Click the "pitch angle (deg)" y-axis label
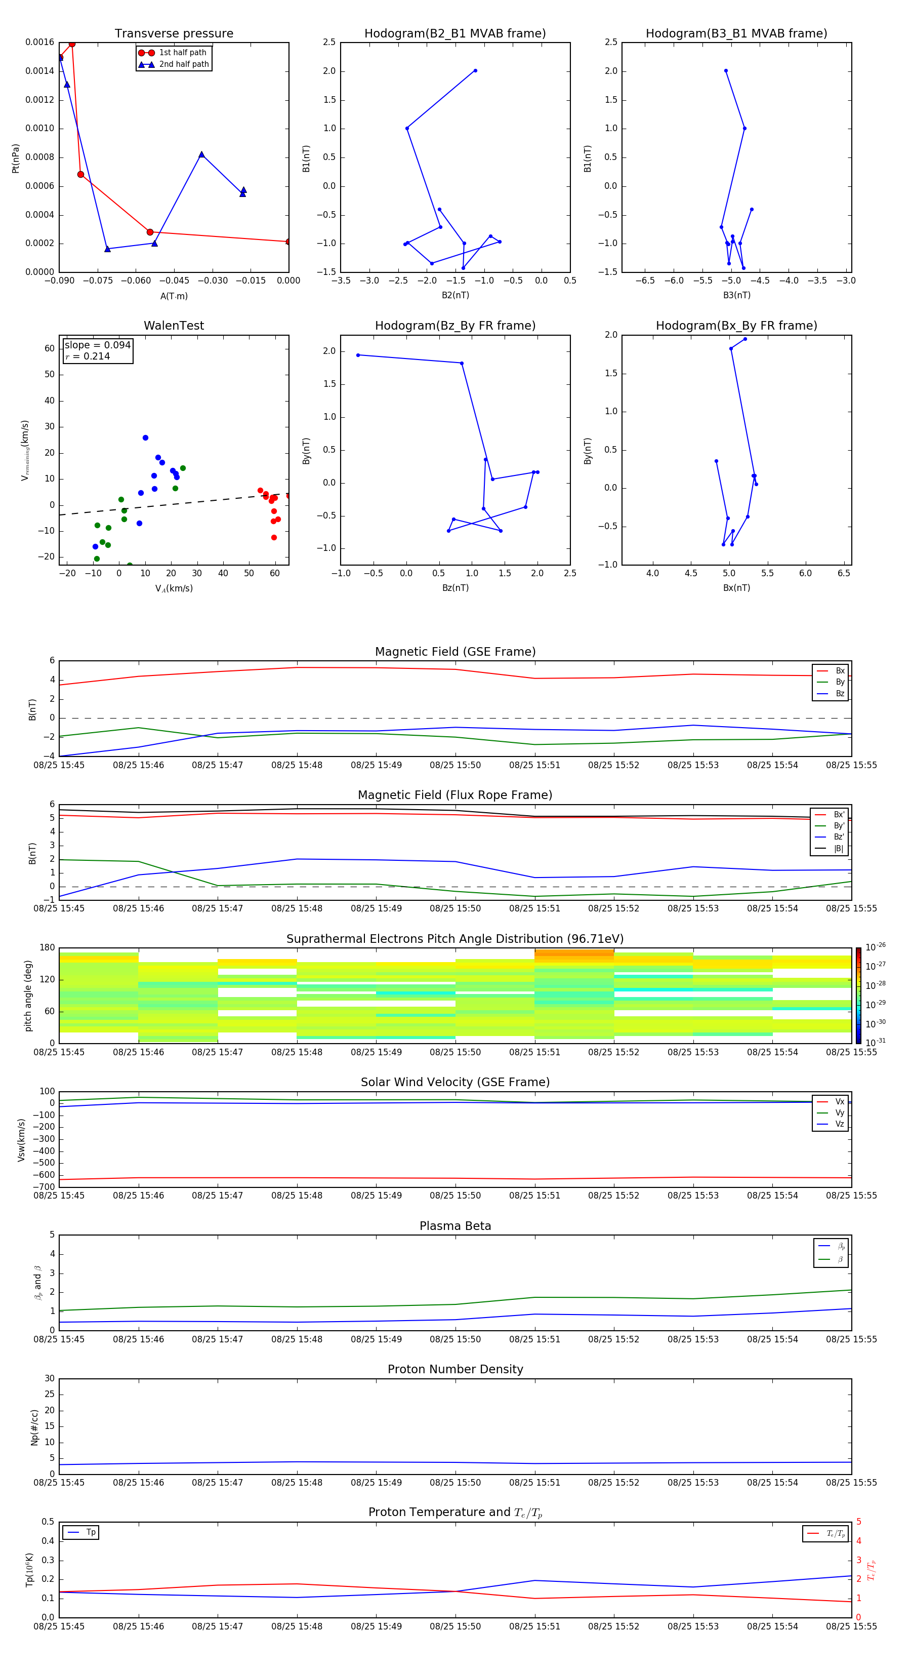Screen dimensions: 911x1671 [x=28, y=996]
